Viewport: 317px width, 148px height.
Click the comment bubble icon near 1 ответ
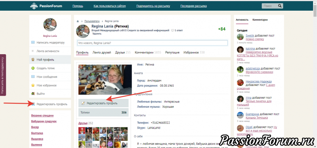coord(172,30)
